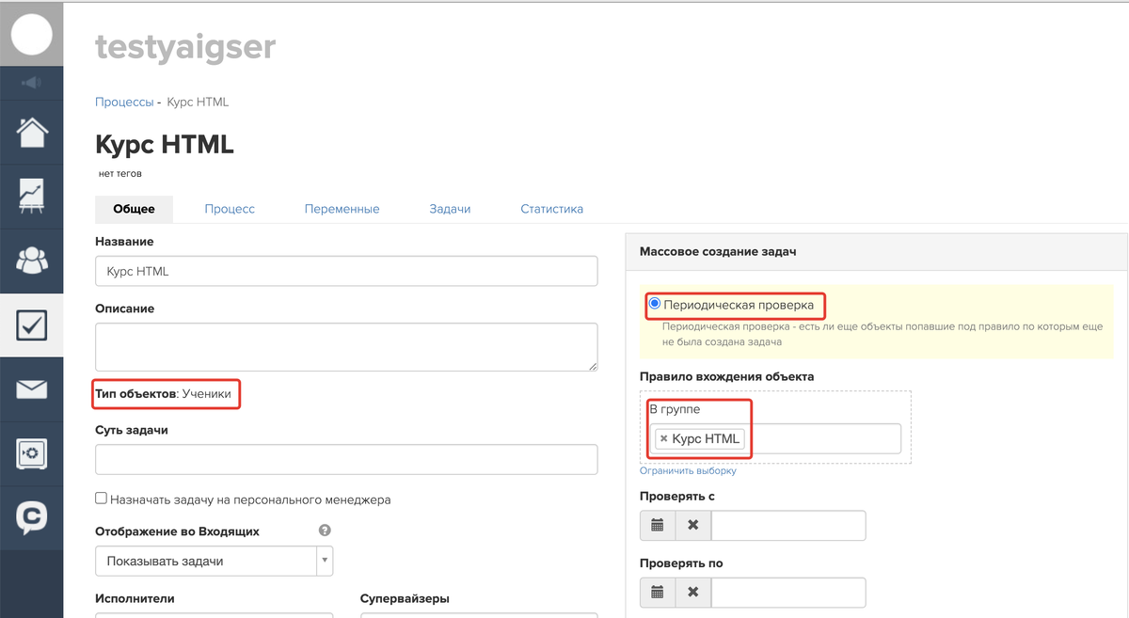Follow the Процессы breadcrumb link
This screenshot has height=618, width=1129.
tap(124, 102)
